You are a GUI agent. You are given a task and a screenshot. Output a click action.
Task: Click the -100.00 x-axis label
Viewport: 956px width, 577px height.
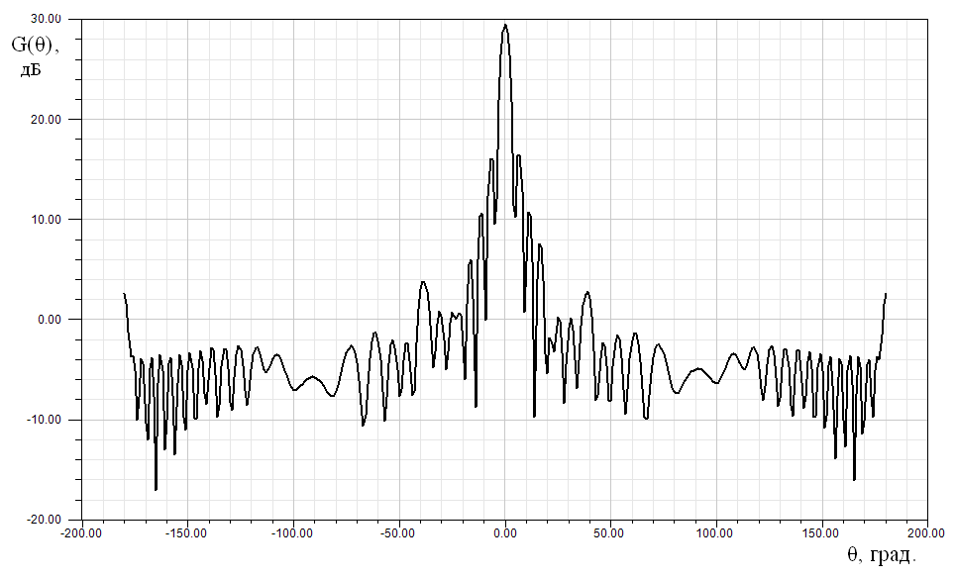(293, 533)
